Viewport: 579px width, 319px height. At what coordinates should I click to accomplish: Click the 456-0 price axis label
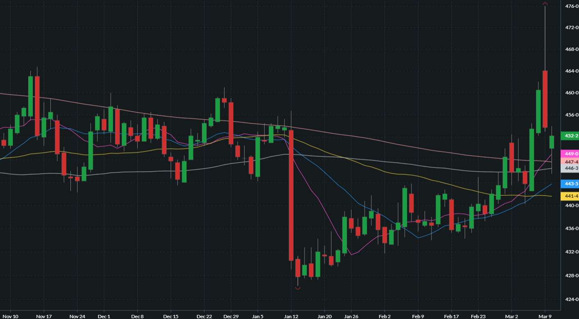point(571,115)
